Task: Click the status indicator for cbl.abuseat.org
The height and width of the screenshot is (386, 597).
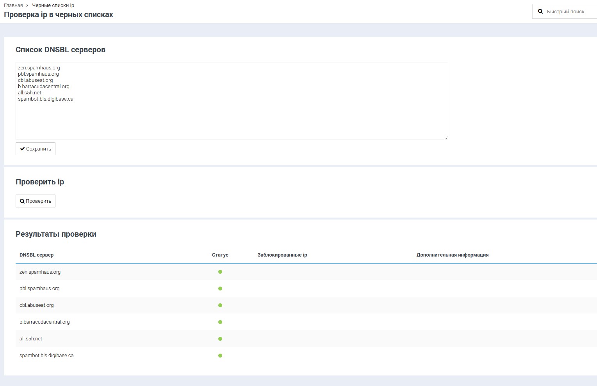Action: [220, 305]
